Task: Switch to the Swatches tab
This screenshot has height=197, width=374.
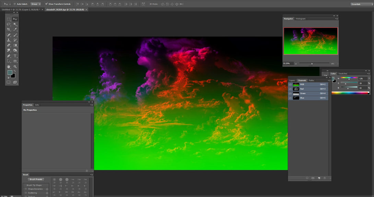Action: coord(343,73)
